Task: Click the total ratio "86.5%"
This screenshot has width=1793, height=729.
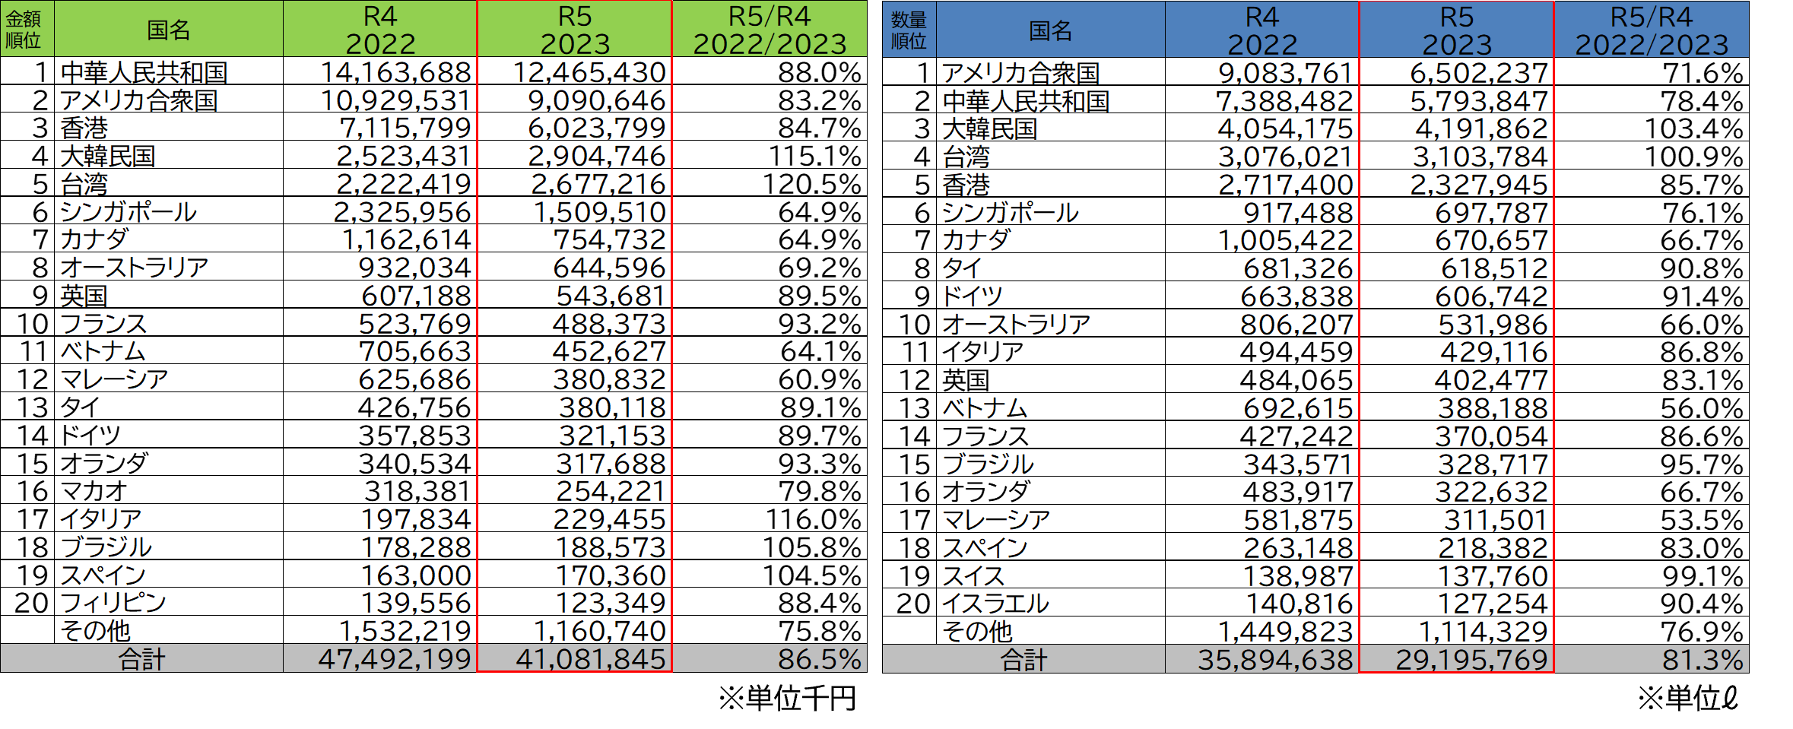Action: click(770, 658)
